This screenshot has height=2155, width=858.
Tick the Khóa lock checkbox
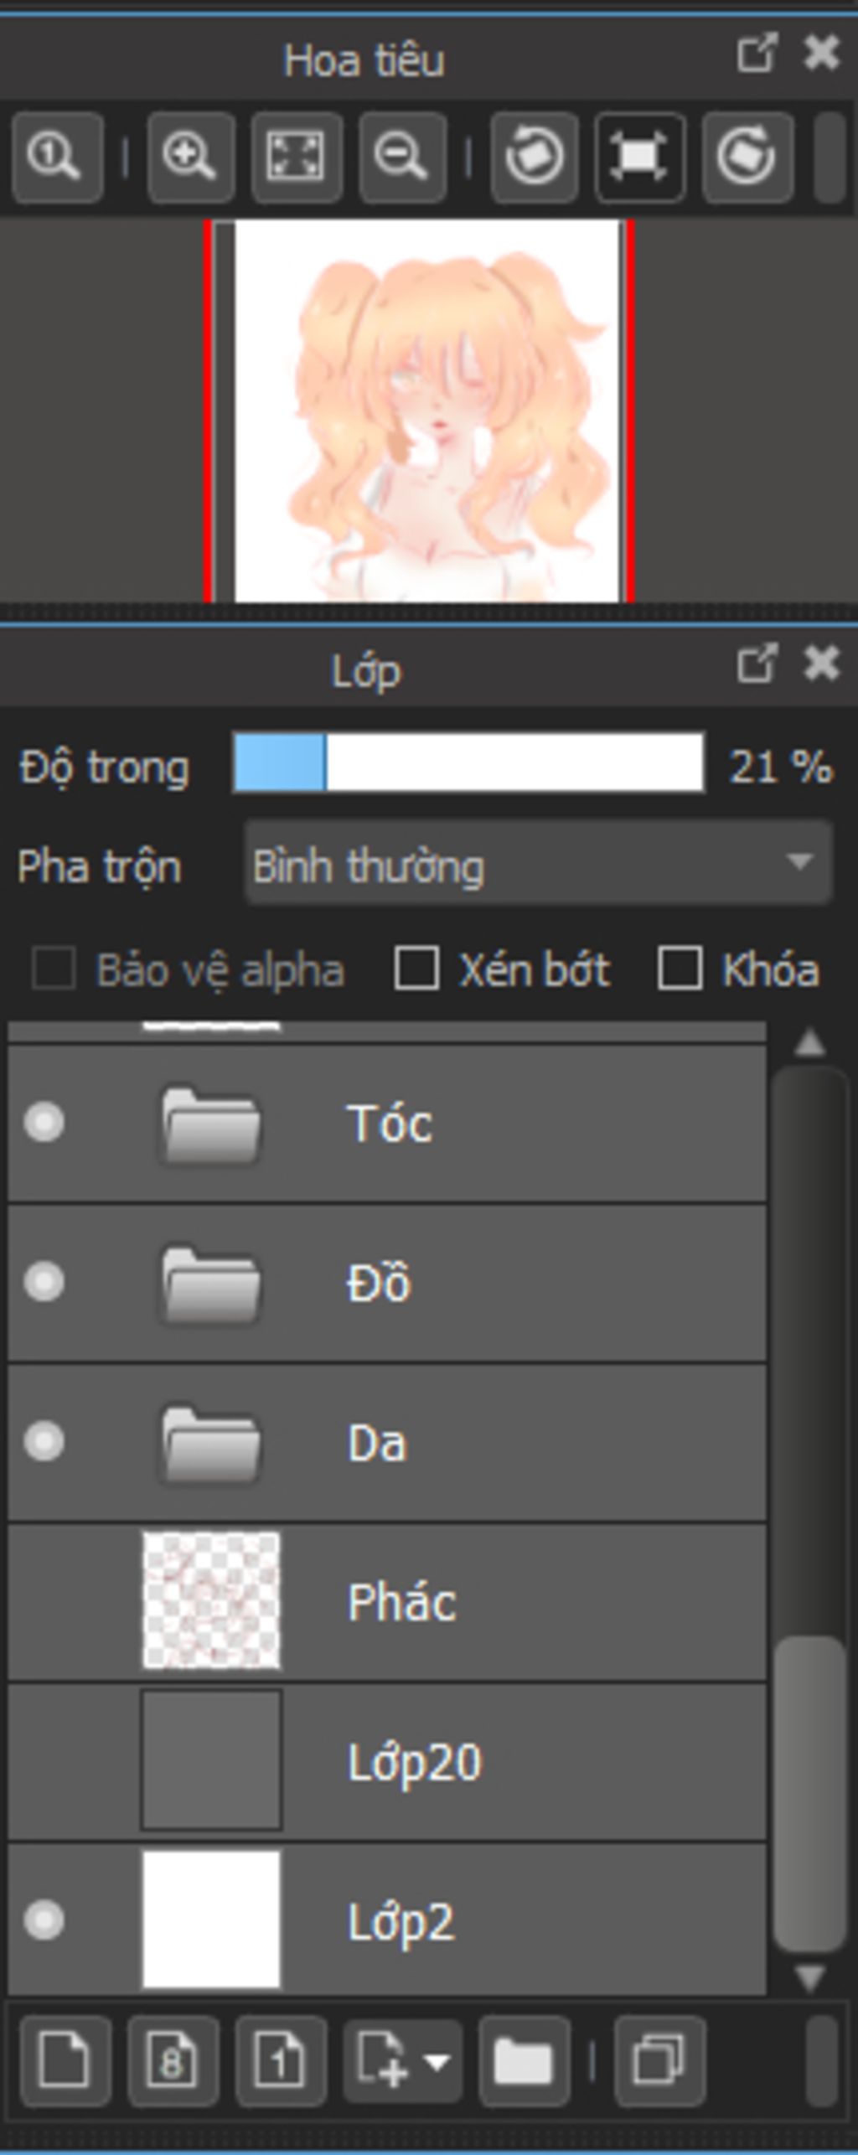click(680, 969)
